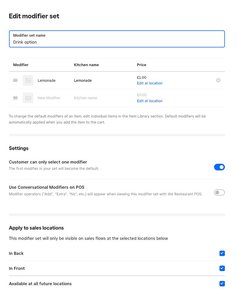Open 'Edit at location' for new modifier
The image size is (239, 305).
point(150,101)
